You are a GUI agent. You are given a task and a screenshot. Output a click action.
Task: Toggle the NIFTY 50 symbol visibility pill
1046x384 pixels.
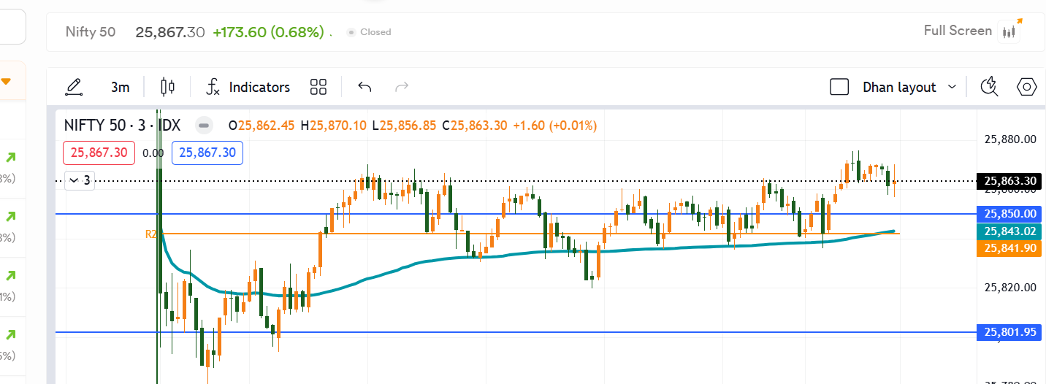coord(204,126)
